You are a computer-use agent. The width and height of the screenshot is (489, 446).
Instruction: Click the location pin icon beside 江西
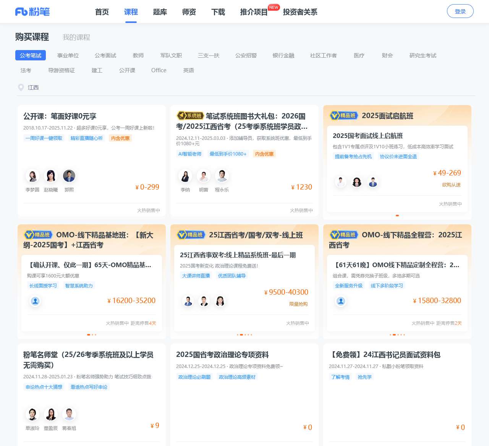21,88
